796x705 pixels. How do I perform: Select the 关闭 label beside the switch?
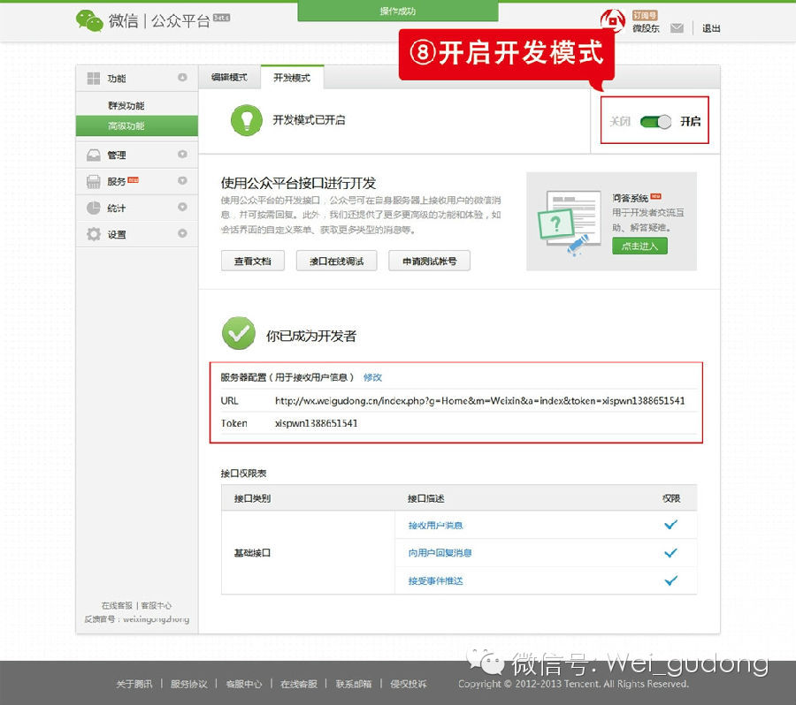point(620,122)
